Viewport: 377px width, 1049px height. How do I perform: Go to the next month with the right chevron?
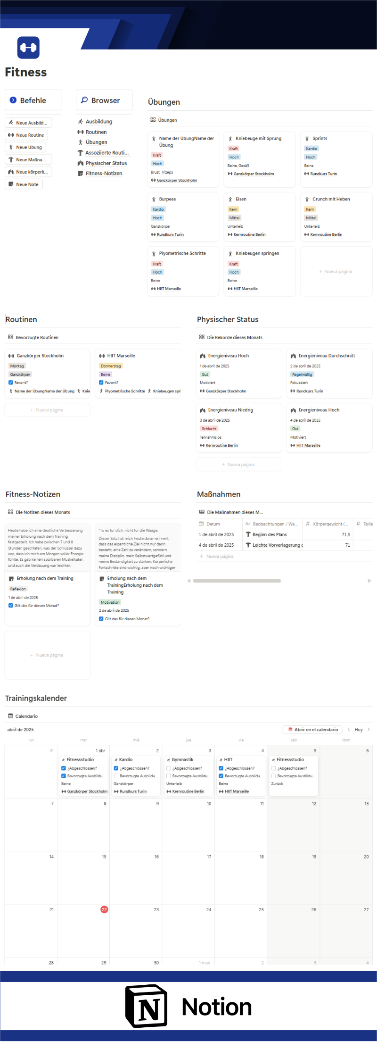[x=369, y=729]
